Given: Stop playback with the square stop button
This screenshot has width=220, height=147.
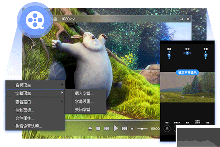Looking at the screenshot, I should tap(98, 128).
